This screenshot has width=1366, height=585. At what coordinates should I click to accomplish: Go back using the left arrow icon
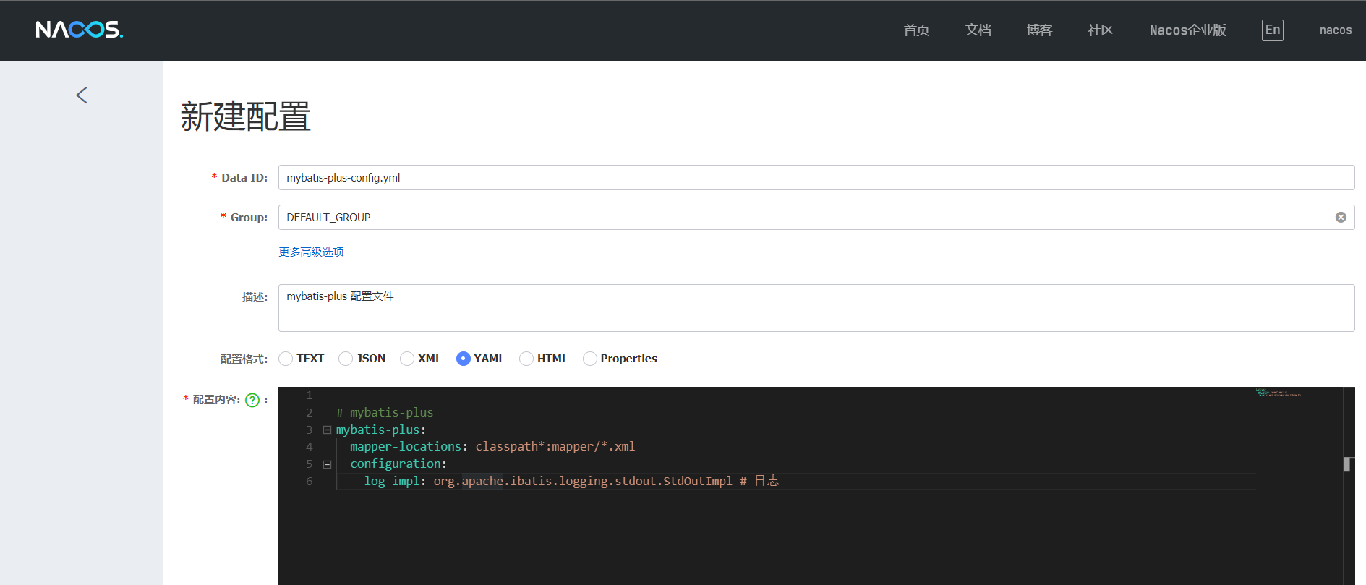point(82,95)
